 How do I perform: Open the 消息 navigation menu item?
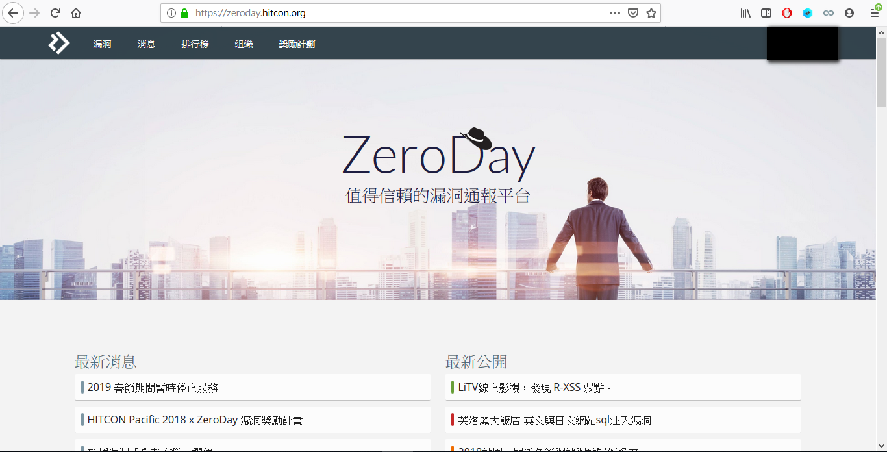click(x=147, y=44)
